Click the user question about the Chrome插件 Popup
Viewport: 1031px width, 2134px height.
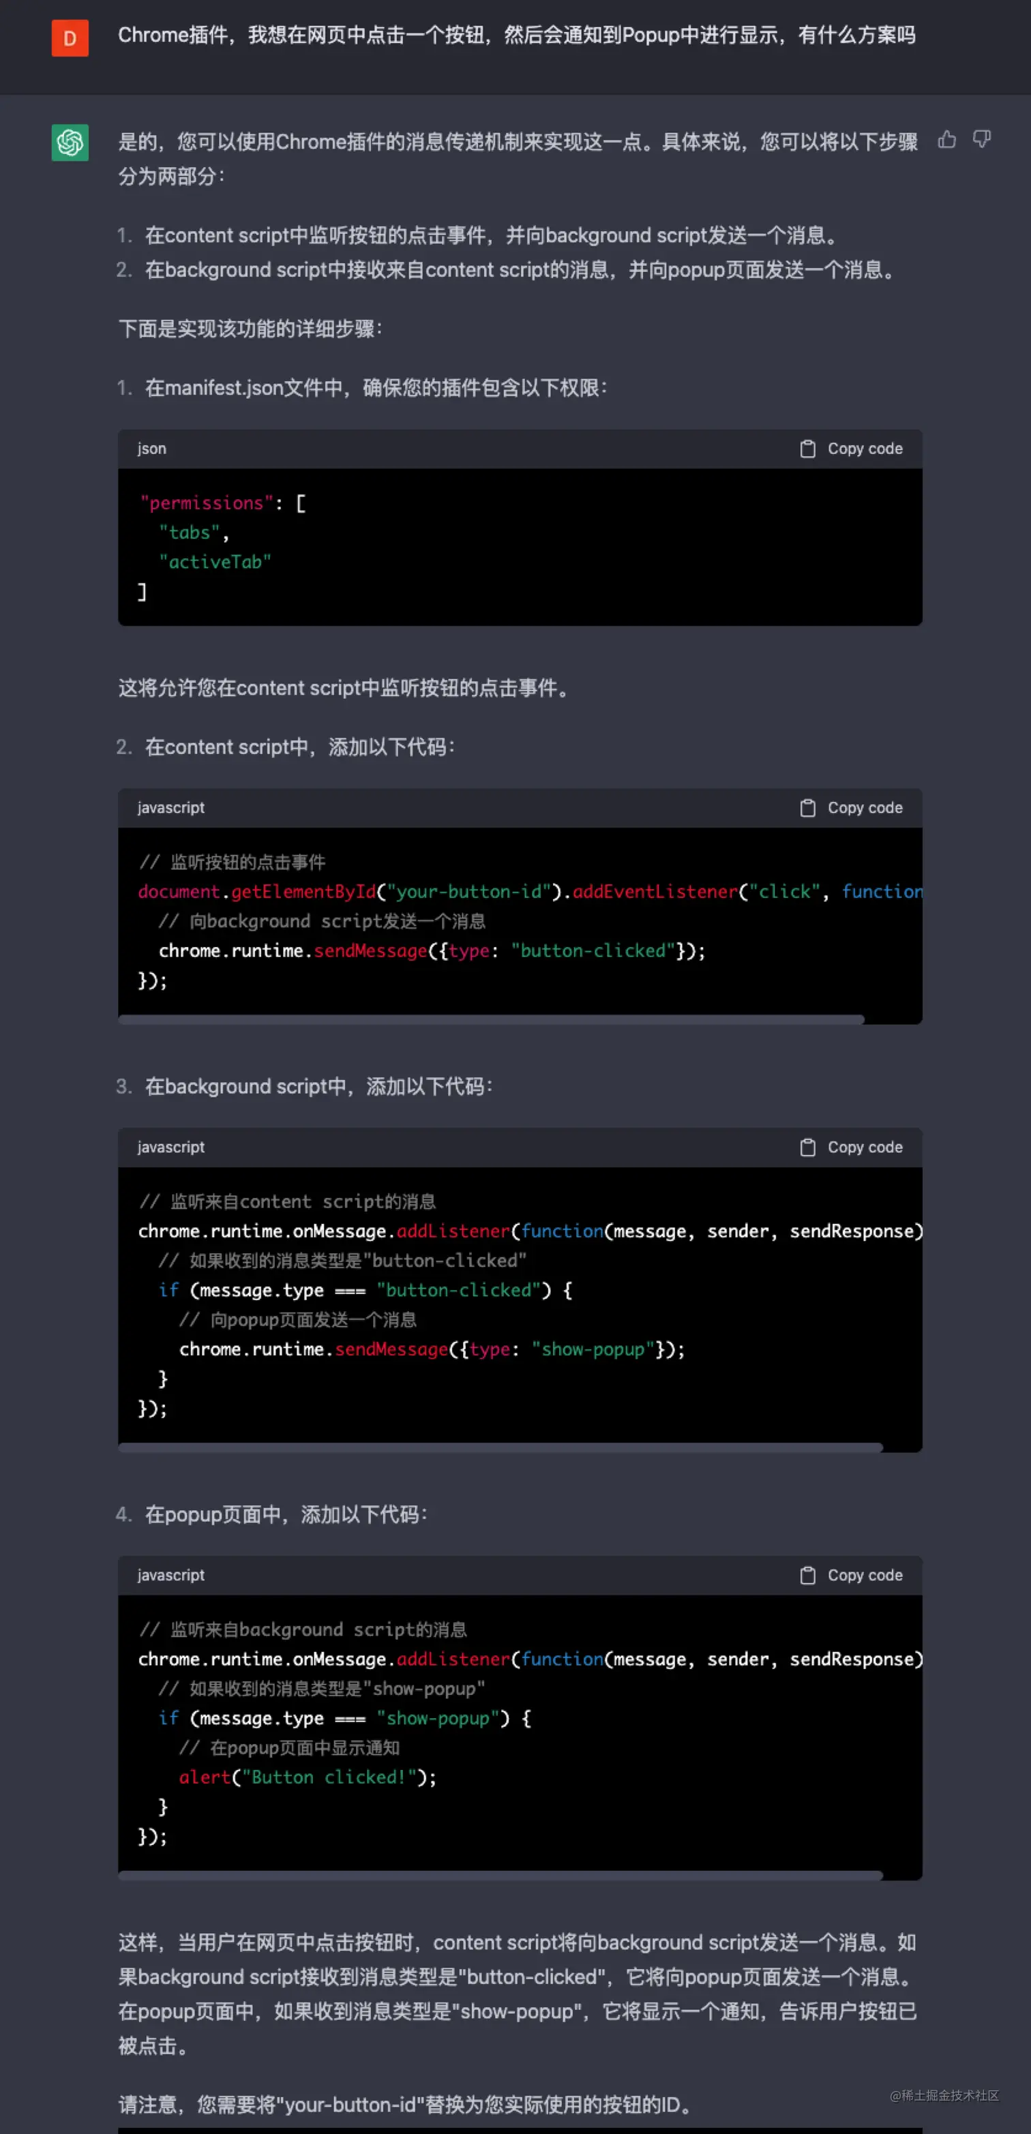(x=516, y=35)
